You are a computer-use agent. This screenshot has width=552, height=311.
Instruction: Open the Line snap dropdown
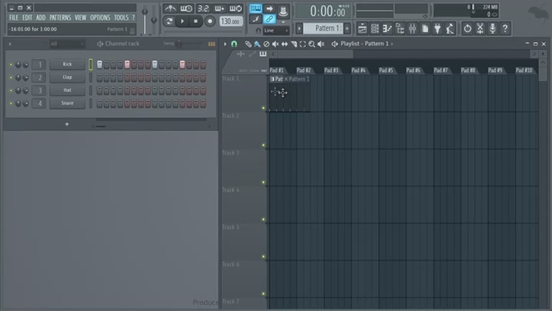tap(276, 31)
